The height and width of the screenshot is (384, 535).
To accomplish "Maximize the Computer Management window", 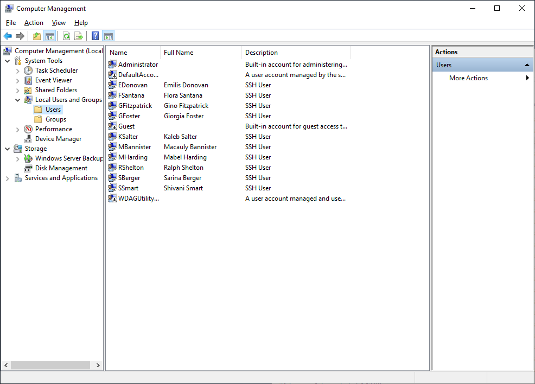I will coord(497,8).
